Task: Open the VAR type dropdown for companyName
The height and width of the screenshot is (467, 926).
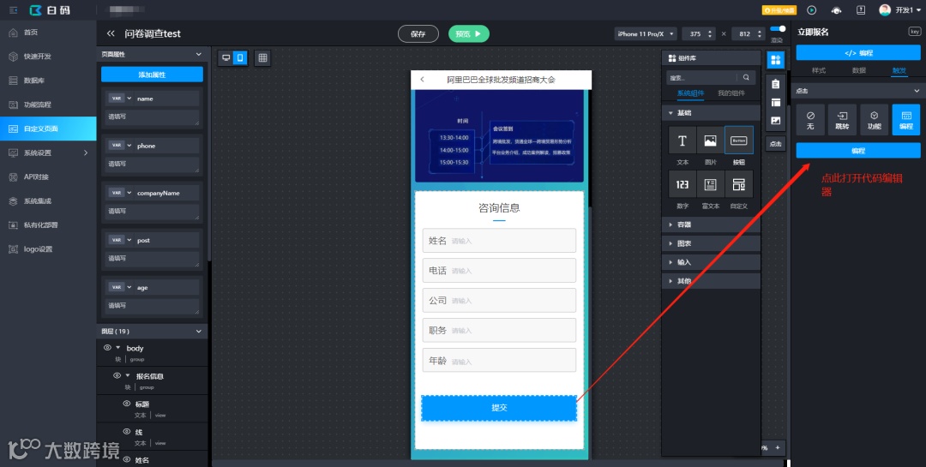Action: tap(120, 193)
